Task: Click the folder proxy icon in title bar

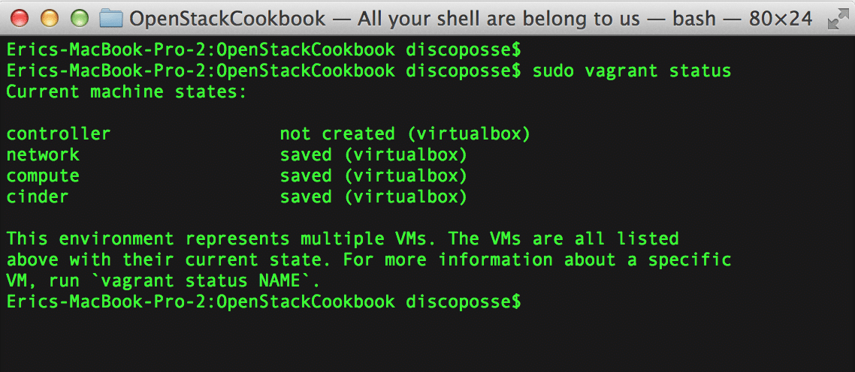Action: tap(110, 19)
